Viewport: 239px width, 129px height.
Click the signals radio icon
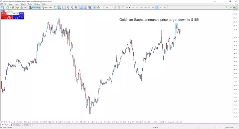click(26, 7)
